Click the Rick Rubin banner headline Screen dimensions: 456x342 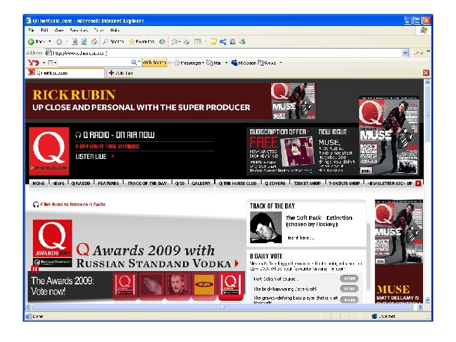(x=74, y=95)
